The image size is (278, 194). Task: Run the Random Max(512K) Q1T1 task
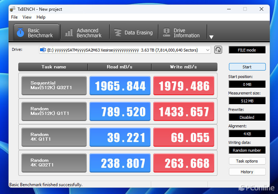click(54, 111)
